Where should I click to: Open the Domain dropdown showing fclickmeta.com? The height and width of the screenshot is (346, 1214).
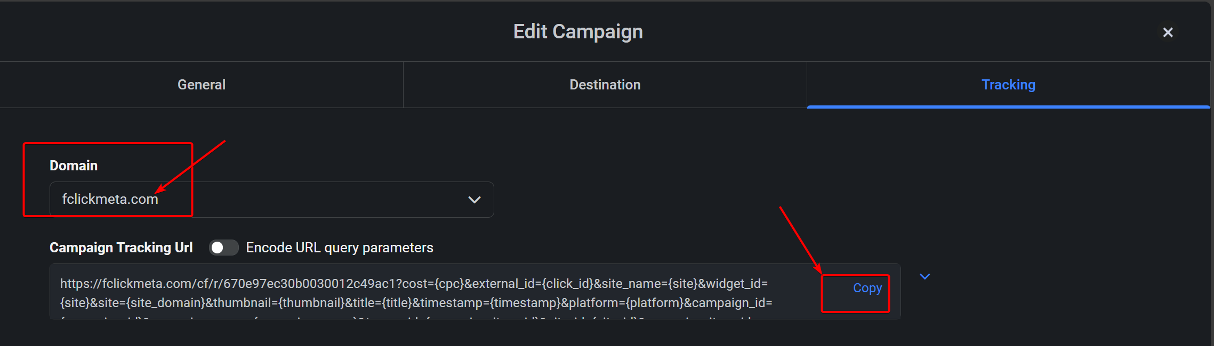click(272, 200)
